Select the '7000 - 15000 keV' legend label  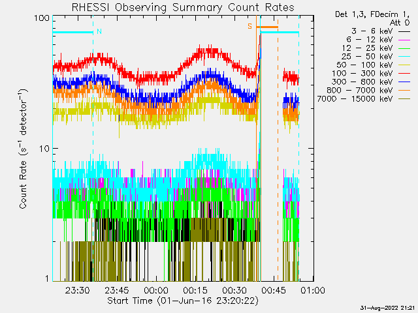(x=355, y=98)
